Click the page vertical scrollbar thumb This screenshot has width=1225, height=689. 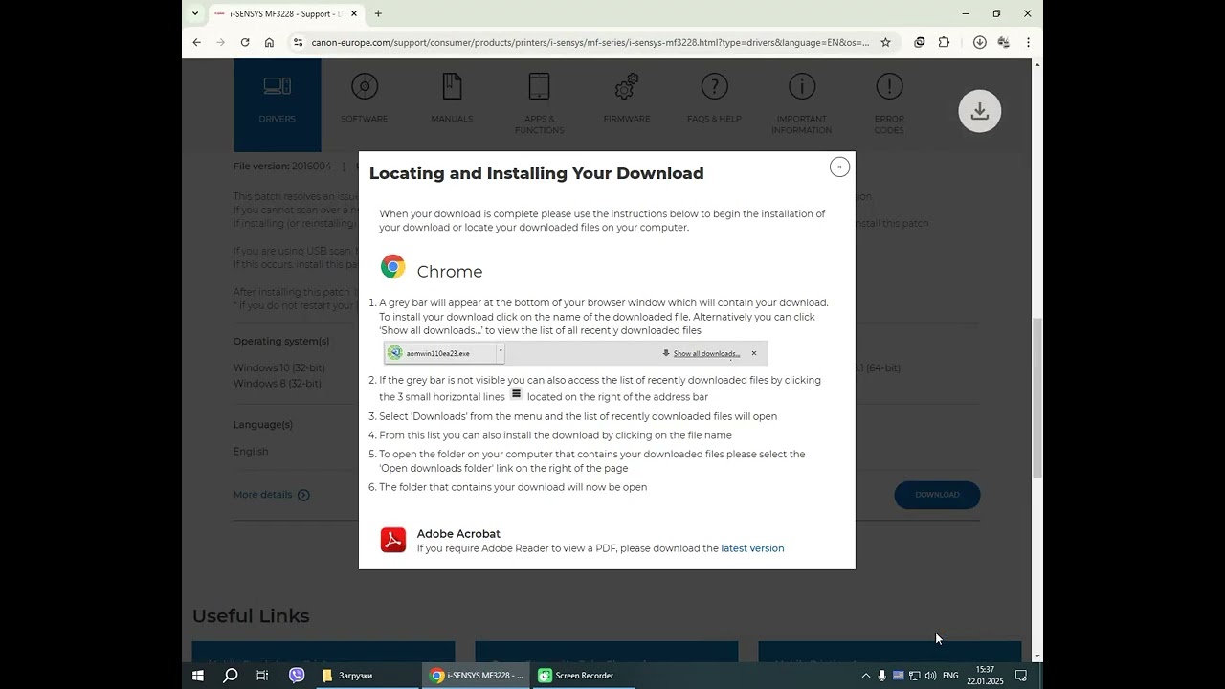click(x=1036, y=397)
